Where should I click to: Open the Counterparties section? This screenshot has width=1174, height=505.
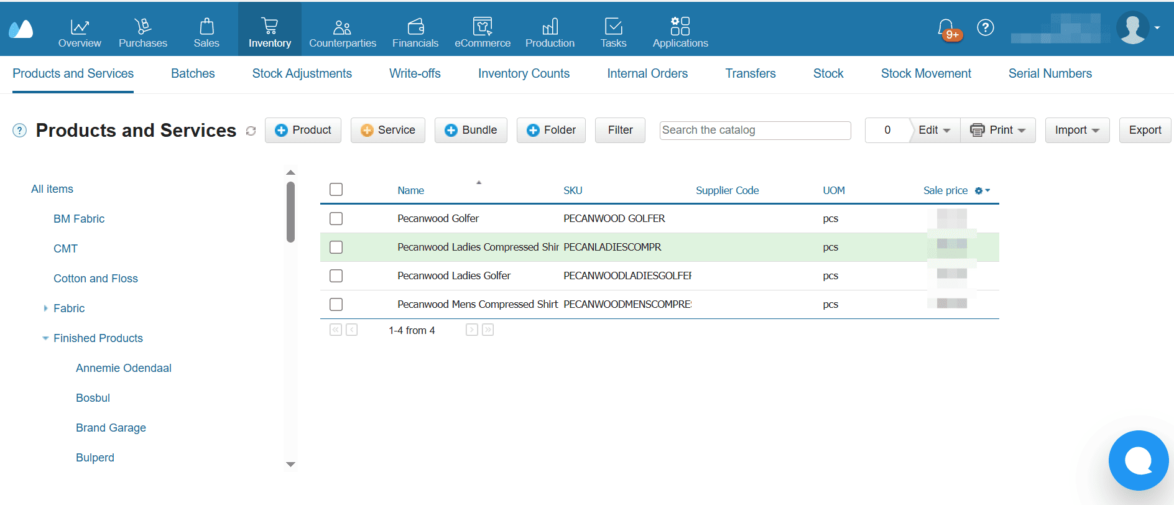click(343, 33)
